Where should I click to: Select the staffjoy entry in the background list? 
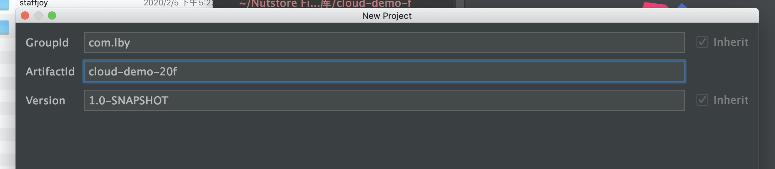(34, 3)
